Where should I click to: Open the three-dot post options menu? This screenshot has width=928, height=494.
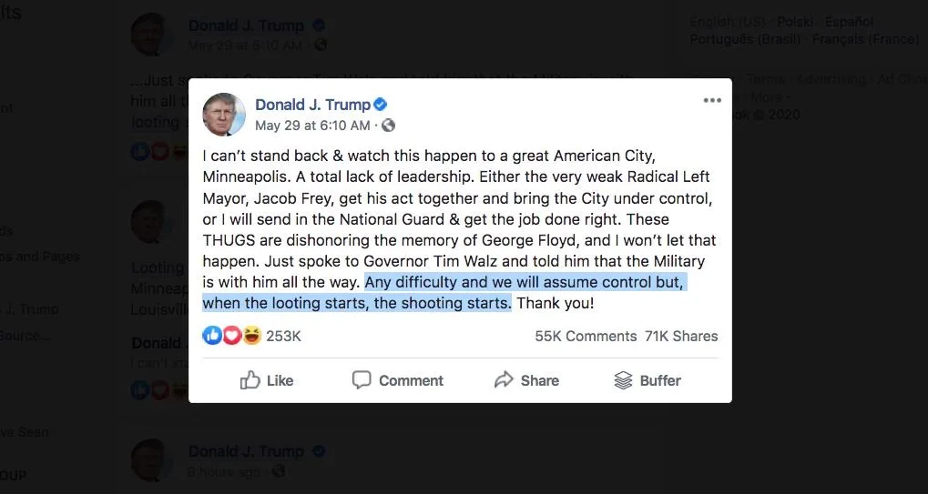[712, 100]
